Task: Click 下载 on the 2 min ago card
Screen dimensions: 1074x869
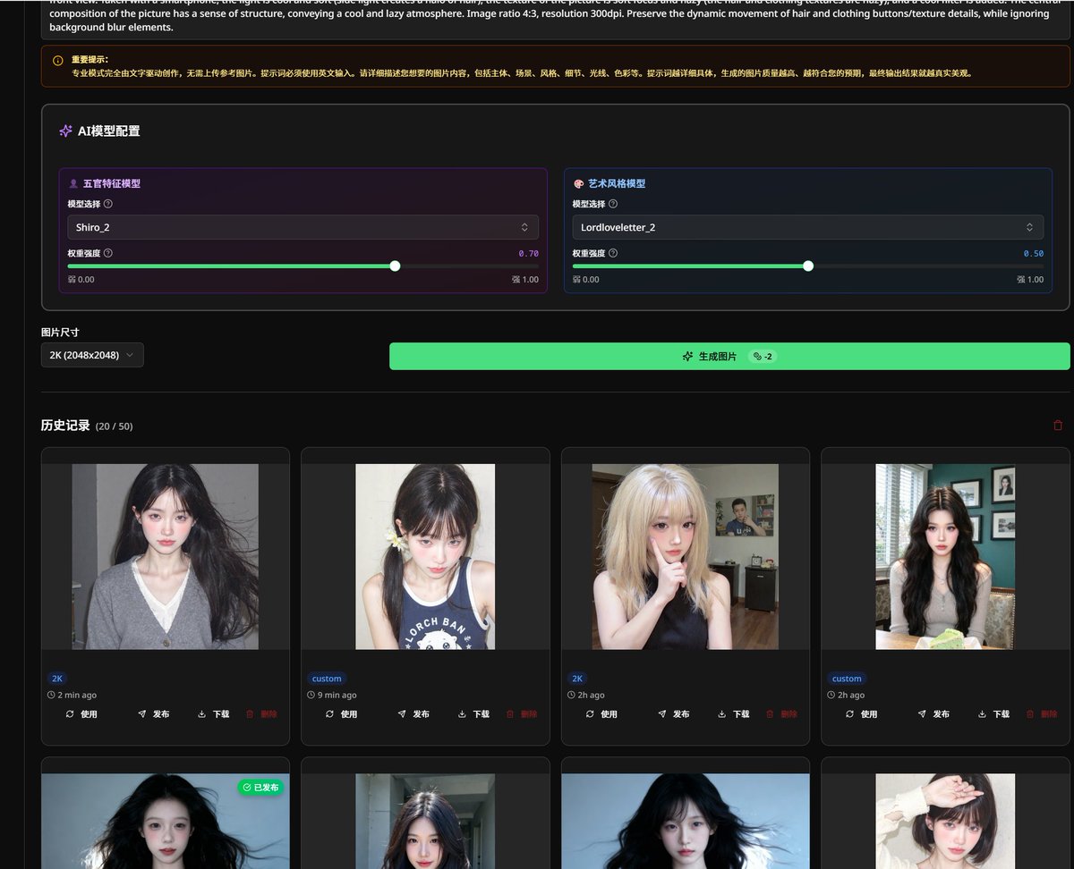Action: pyautogui.click(x=213, y=714)
